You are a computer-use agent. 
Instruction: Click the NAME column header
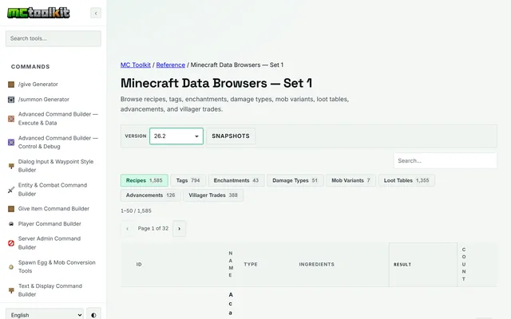coord(231,264)
